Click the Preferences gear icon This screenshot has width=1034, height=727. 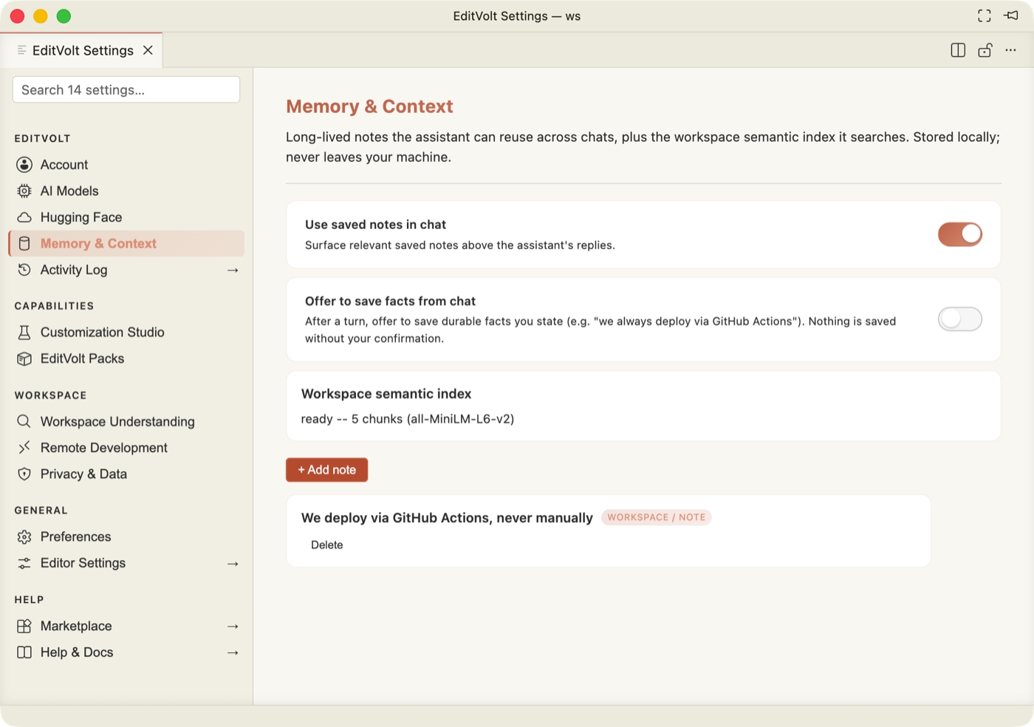pyautogui.click(x=24, y=537)
